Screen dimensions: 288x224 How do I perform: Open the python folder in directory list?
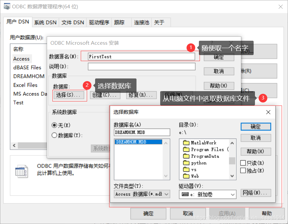195,163
